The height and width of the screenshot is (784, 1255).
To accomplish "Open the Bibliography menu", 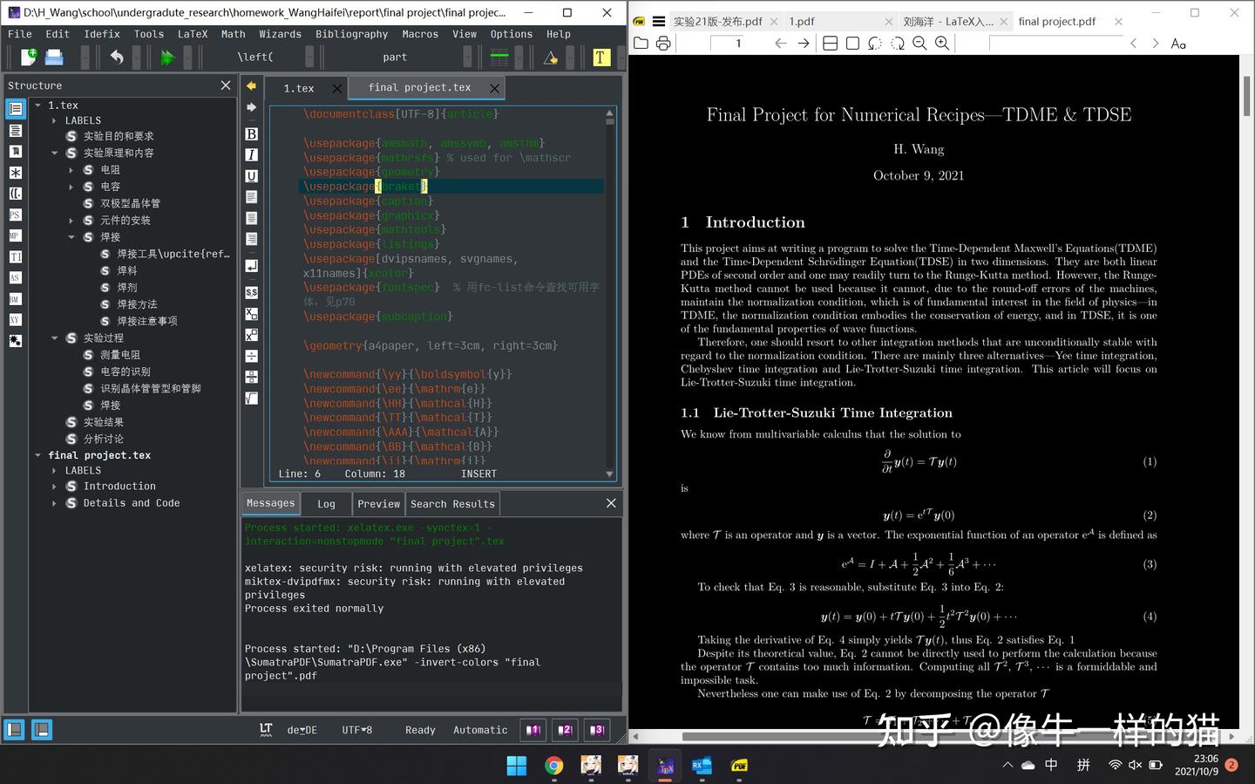I will coord(351,34).
